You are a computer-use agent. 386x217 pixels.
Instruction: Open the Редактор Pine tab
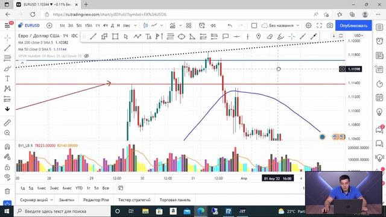pos(96,200)
